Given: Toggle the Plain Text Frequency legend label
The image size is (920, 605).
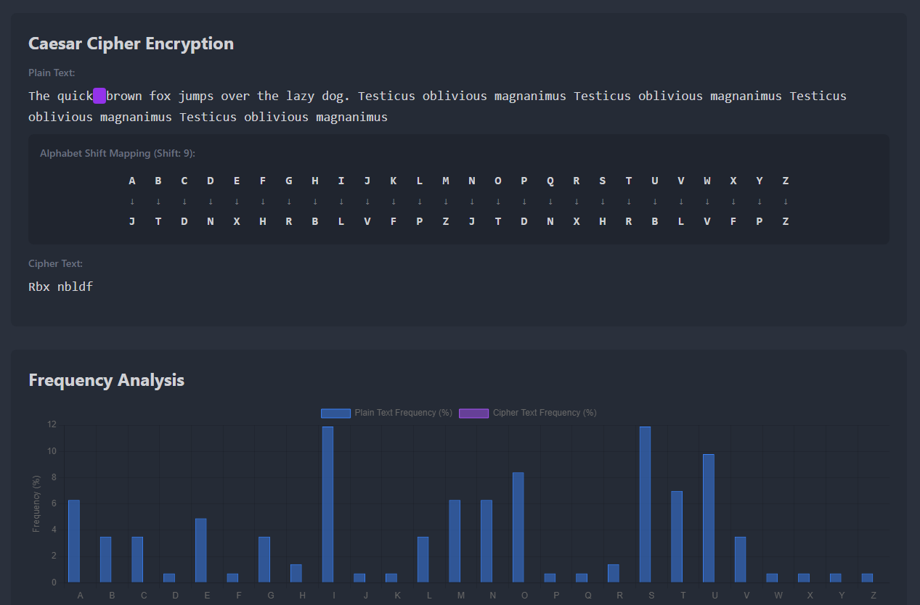Looking at the screenshot, I should pos(403,413).
